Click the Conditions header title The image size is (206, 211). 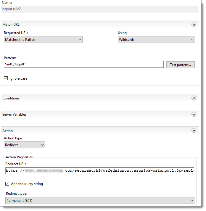pyautogui.click(x=11, y=98)
